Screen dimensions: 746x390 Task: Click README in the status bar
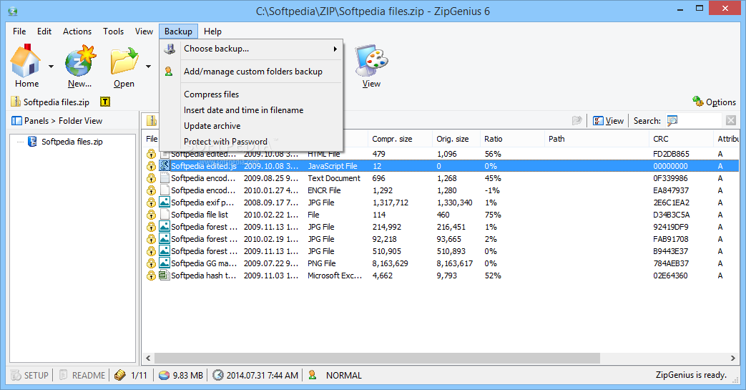click(82, 375)
